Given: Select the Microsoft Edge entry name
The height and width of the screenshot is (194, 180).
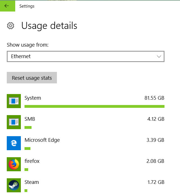Looking at the screenshot, I should [42, 140].
